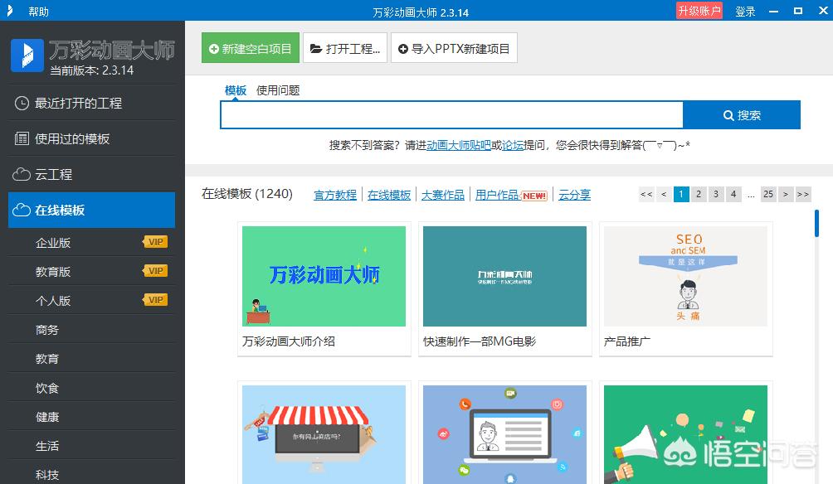
Task: Open the laptop profile template thumbnail
Action: tap(504, 434)
